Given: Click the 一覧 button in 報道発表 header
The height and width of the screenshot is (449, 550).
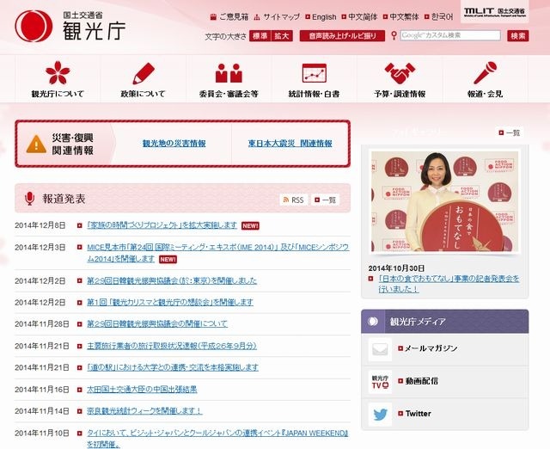Looking at the screenshot, I should [x=325, y=200].
